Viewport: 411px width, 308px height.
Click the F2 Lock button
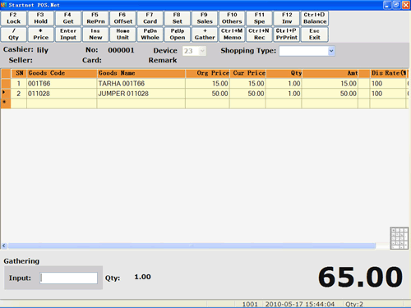click(14, 18)
